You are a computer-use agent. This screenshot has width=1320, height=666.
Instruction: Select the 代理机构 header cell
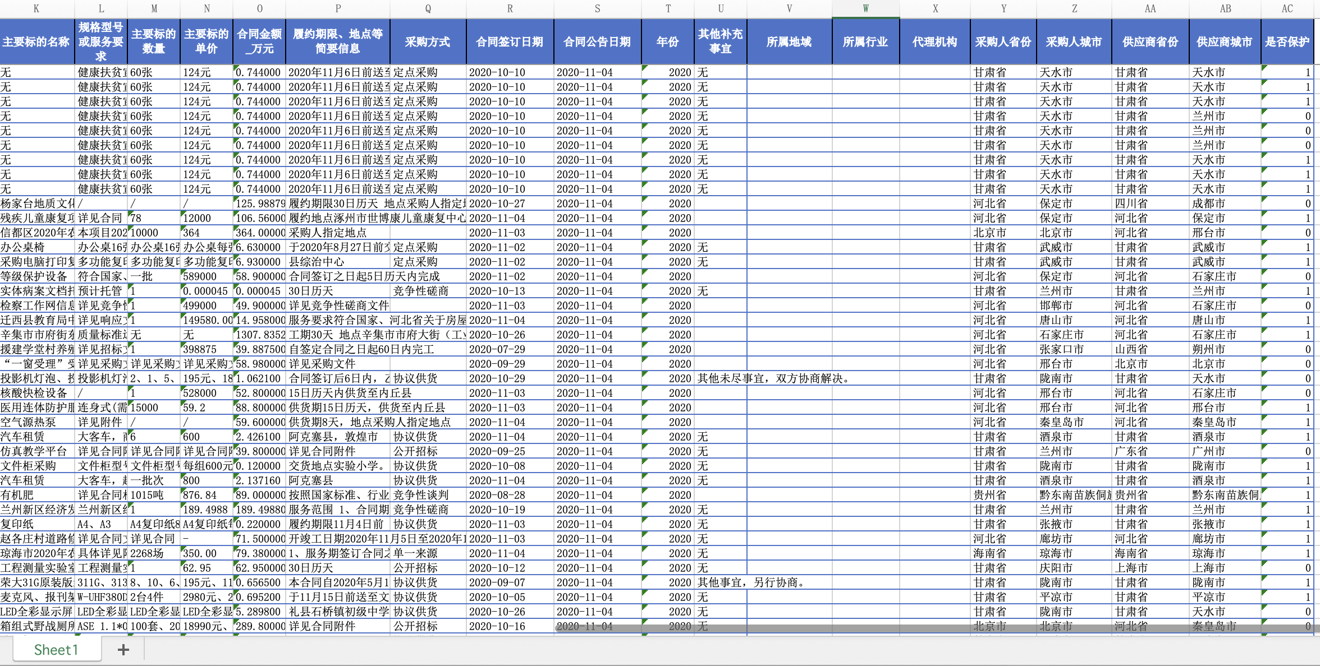tap(934, 42)
